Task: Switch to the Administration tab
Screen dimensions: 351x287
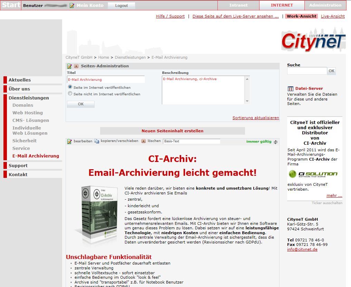Action: [x=325, y=5]
